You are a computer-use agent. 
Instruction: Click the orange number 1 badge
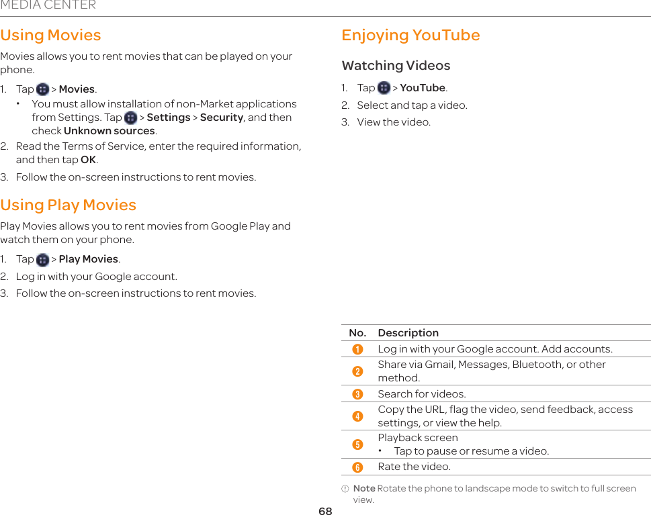tap(357, 349)
